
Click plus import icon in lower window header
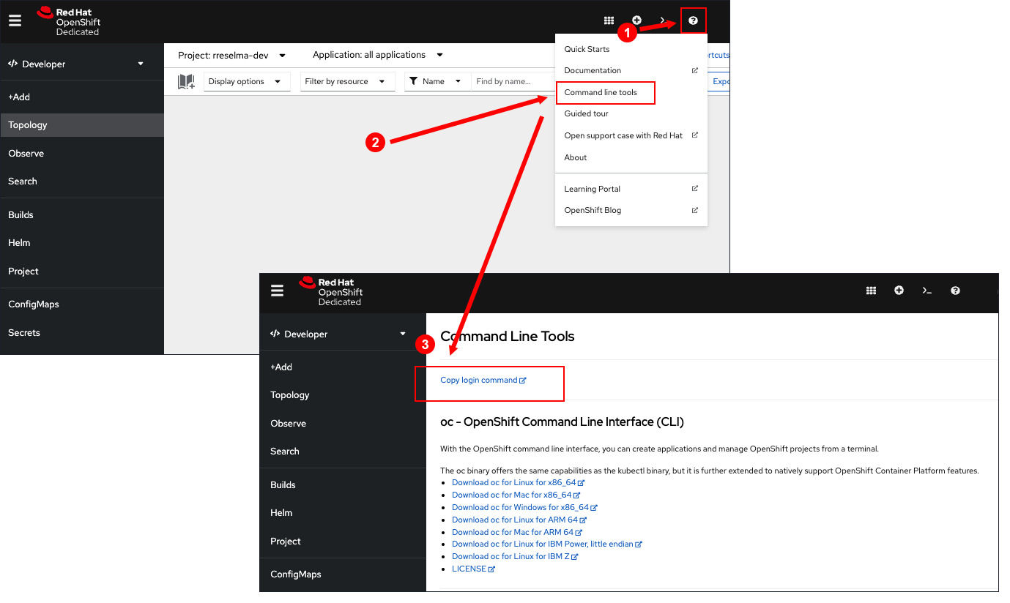coord(899,291)
